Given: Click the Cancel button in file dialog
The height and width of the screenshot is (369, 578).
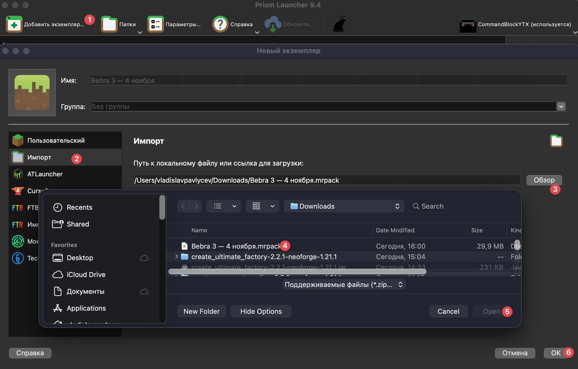Looking at the screenshot, I should coord(448,311).
